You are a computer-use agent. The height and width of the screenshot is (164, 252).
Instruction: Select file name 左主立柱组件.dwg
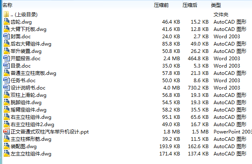pos(31,154)
